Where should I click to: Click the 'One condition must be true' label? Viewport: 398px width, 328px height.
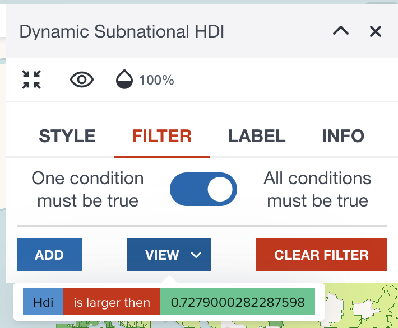tap(87, 189)
